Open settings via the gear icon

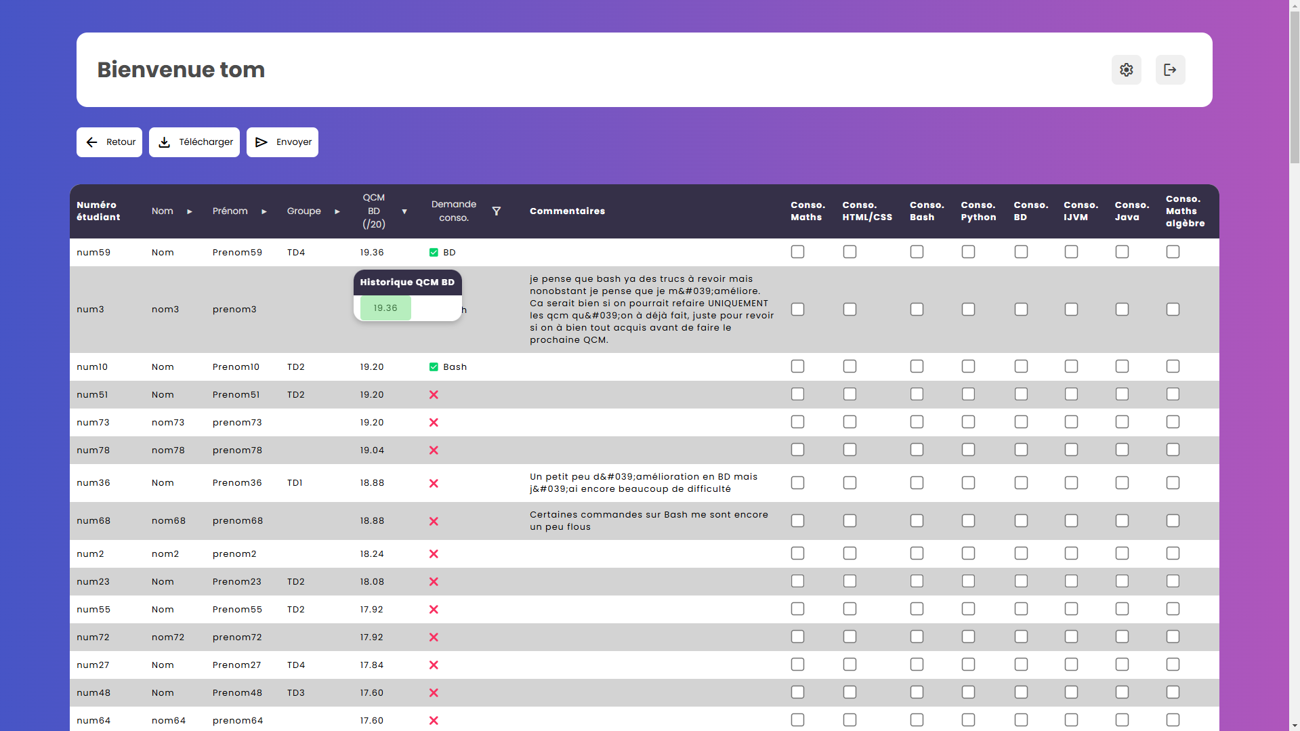1126,70
